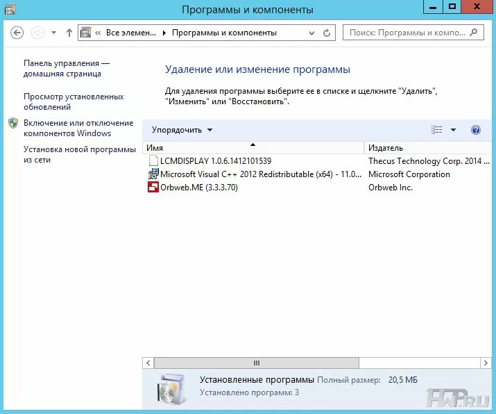This screenshot has width=496, height=414.
Task: Open the recent locations dropdown arrow
Action: point(53,33)
